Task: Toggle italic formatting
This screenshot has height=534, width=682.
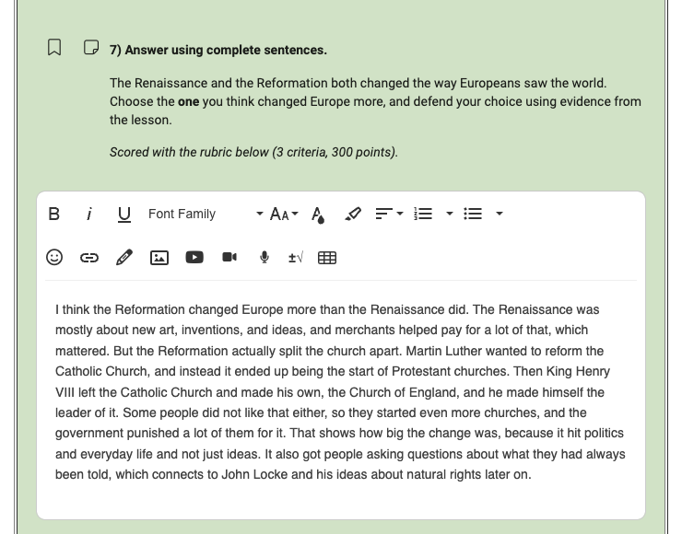Action: [89, 214]
